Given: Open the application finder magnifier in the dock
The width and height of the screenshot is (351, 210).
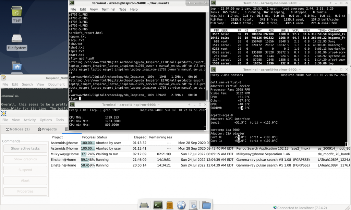Looking at the screenshot, I should (x=193, y=205).
